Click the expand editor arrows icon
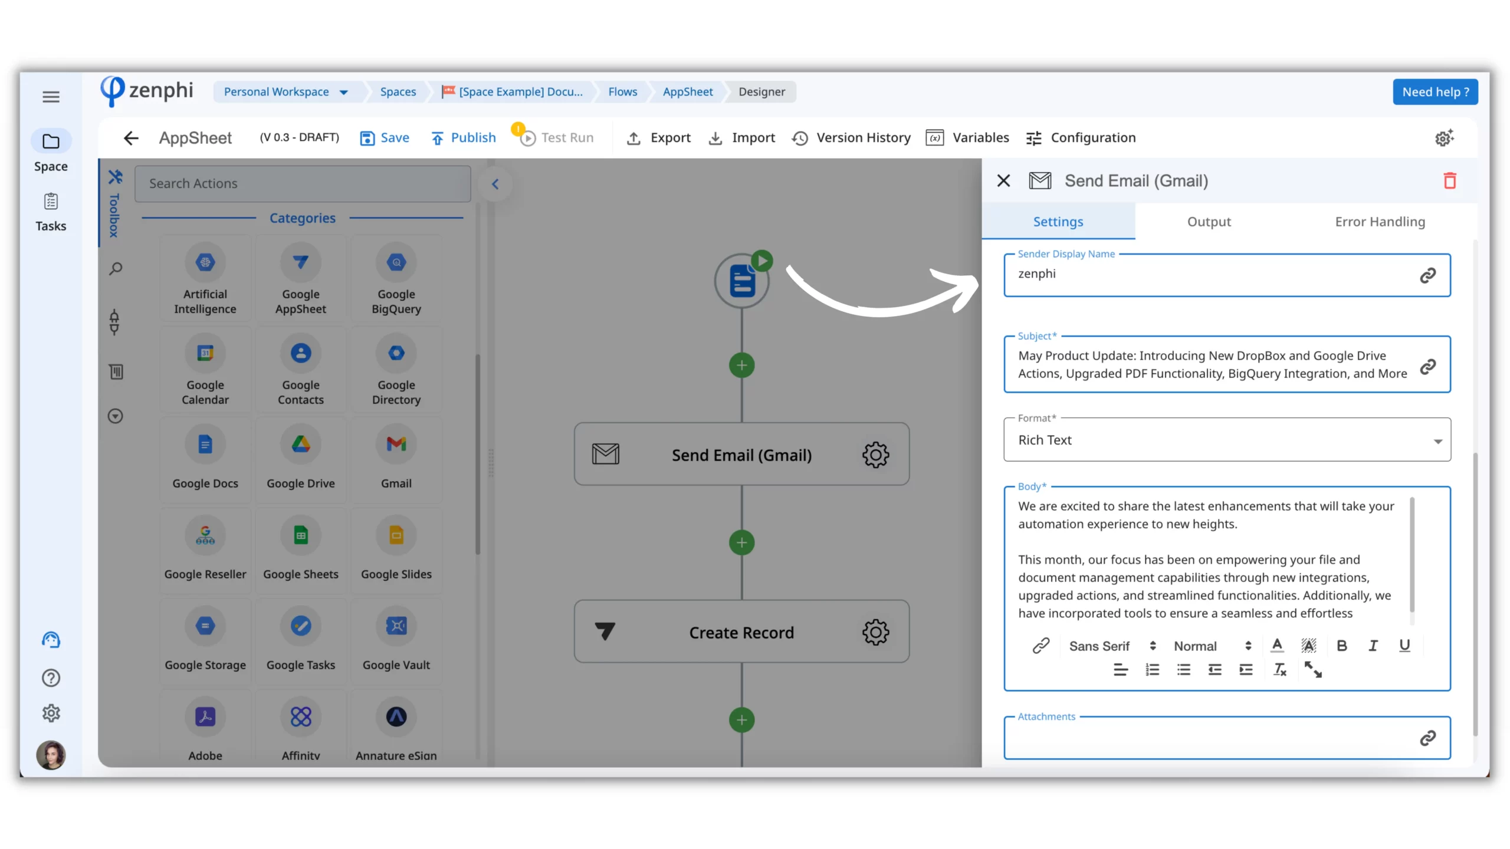 [1312, 670]
